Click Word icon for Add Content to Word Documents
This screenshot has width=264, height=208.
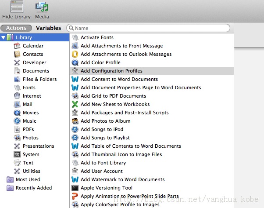[75, 79]
